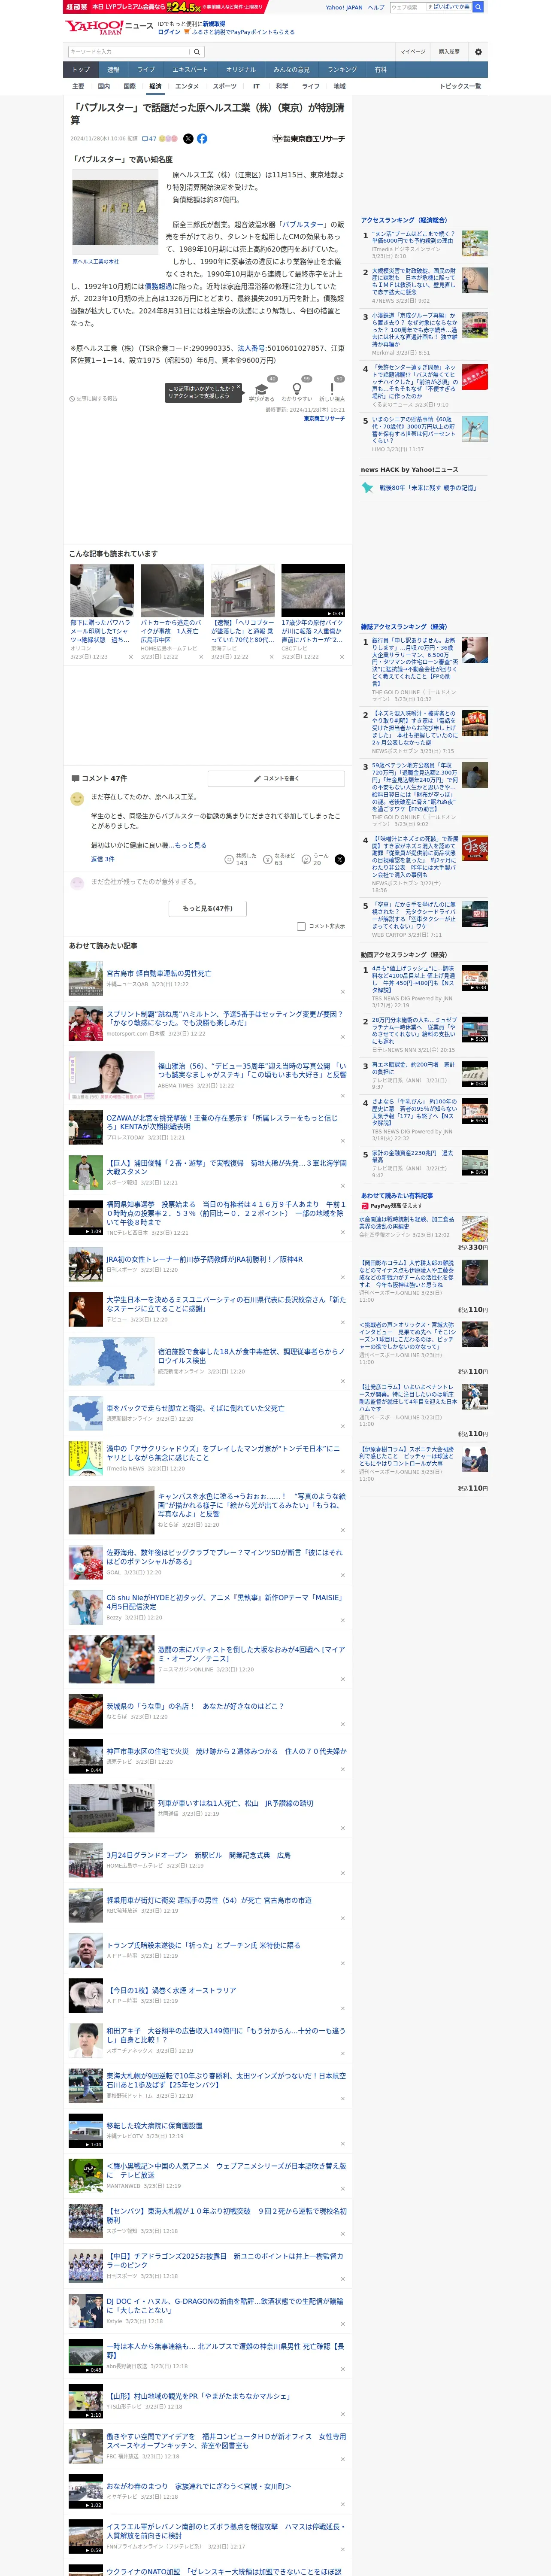Click 記事に関する報告 report icon link
551x2576 pixels.
[x=93, y=398]
